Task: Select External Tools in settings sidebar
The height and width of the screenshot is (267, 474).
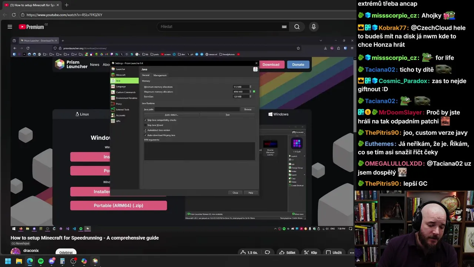Action: click(125, 109)
